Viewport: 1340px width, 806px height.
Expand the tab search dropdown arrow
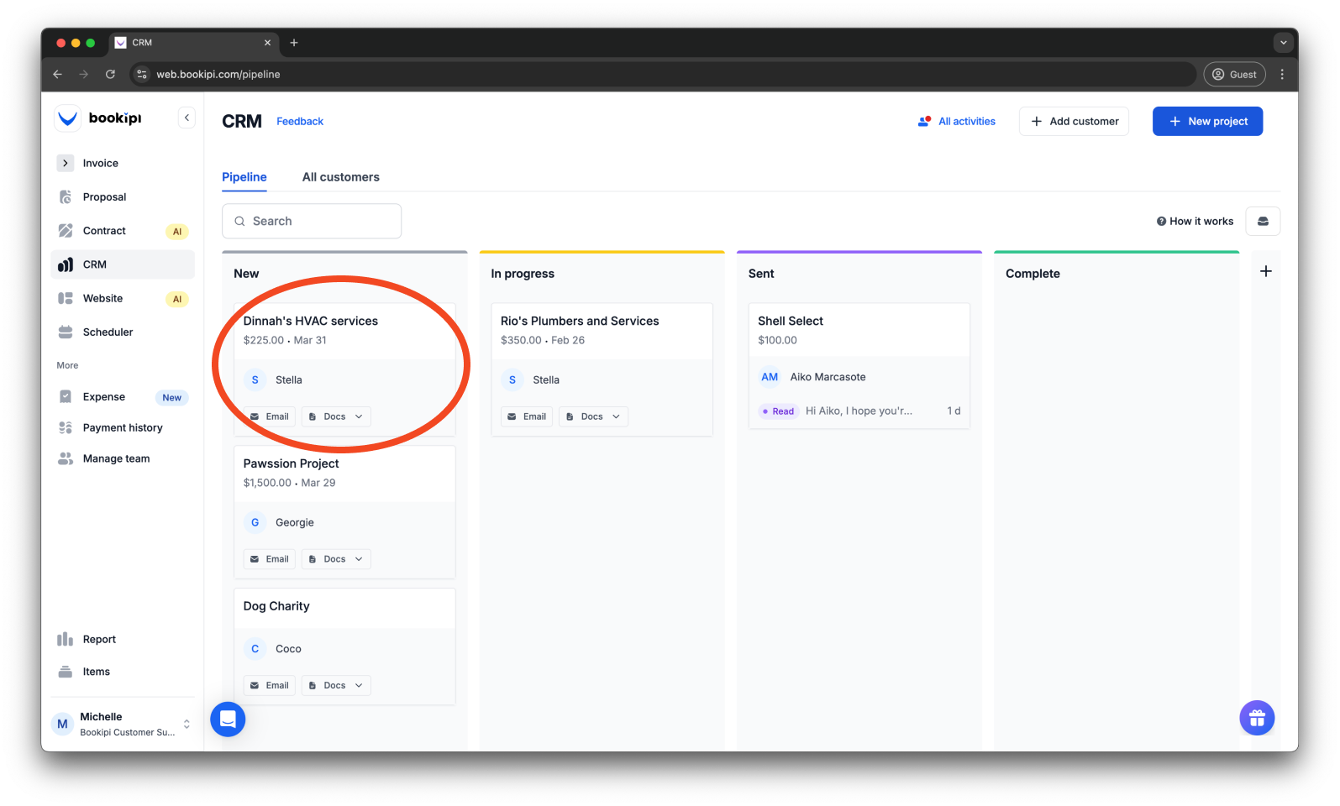[x=1283, y=43]
